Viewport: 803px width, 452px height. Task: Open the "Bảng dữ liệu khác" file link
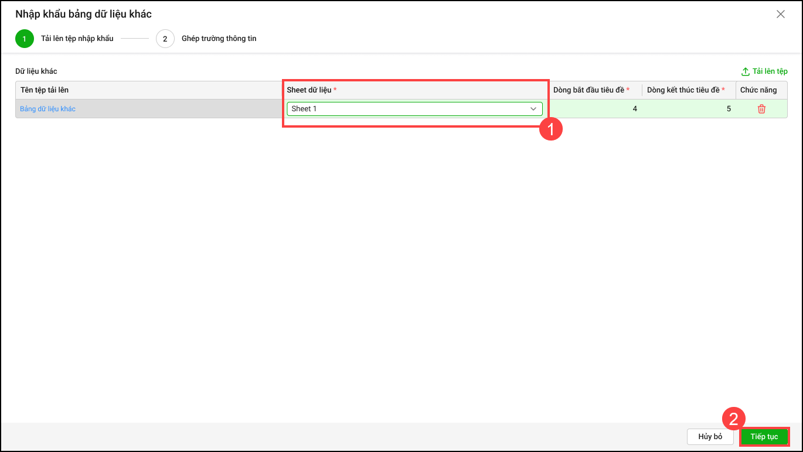[x=47, y=109]
